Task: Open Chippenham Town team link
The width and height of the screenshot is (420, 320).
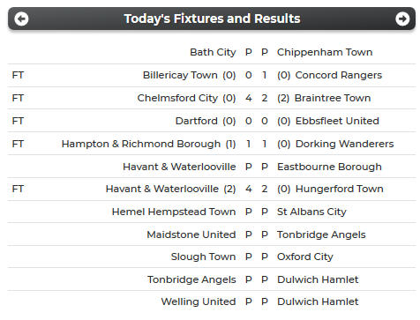Action: tap(325, 52)
